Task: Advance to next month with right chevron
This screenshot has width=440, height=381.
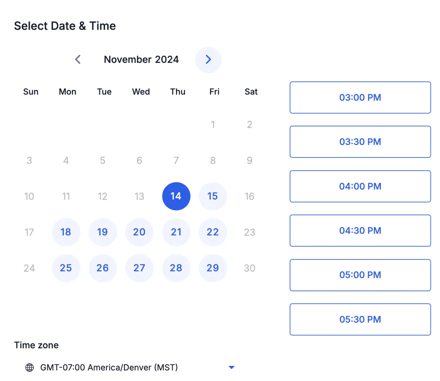Action: (208, 60)
